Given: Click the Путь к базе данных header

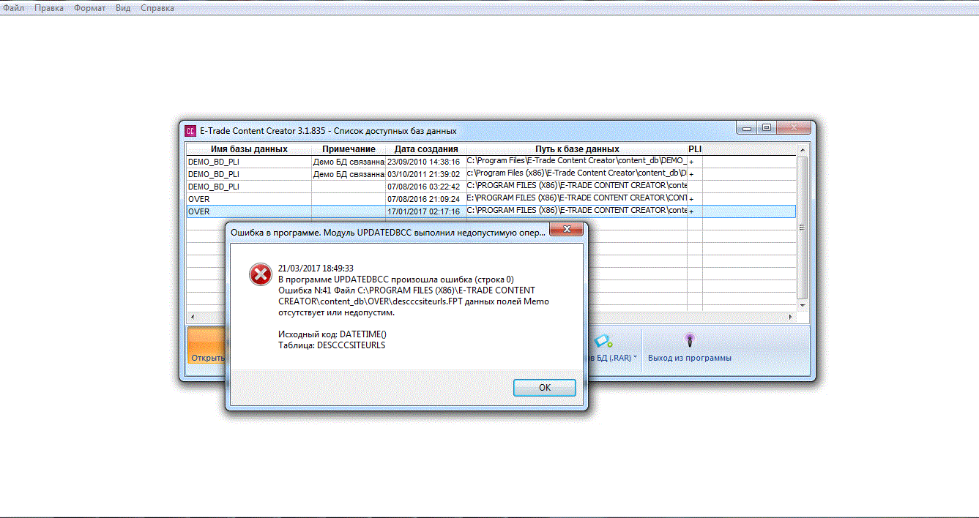Looking at the screenshot, I should [576, 149].
